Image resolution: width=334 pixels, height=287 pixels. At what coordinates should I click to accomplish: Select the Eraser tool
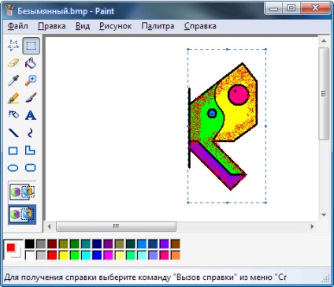click(13, 63)
